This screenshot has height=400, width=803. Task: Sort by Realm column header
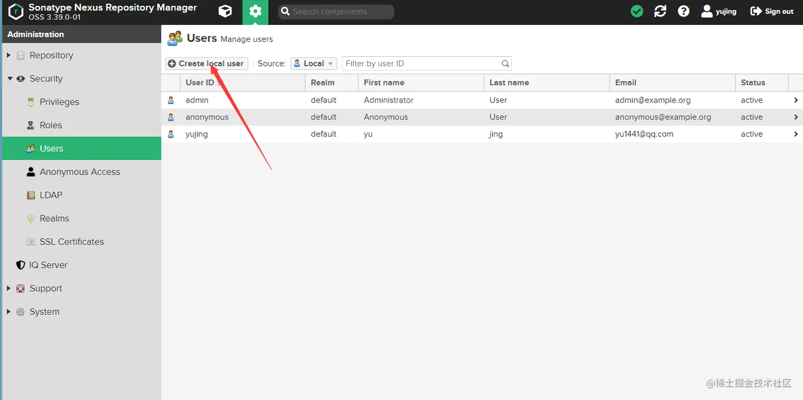pyautogui.click(x=331, y=83)
